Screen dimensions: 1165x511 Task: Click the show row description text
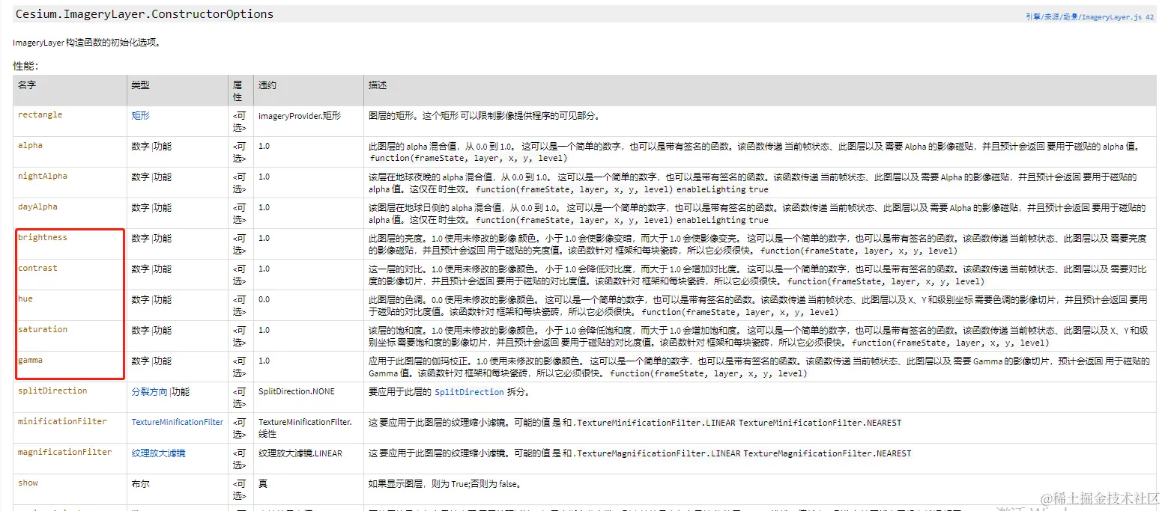[444, 484]
